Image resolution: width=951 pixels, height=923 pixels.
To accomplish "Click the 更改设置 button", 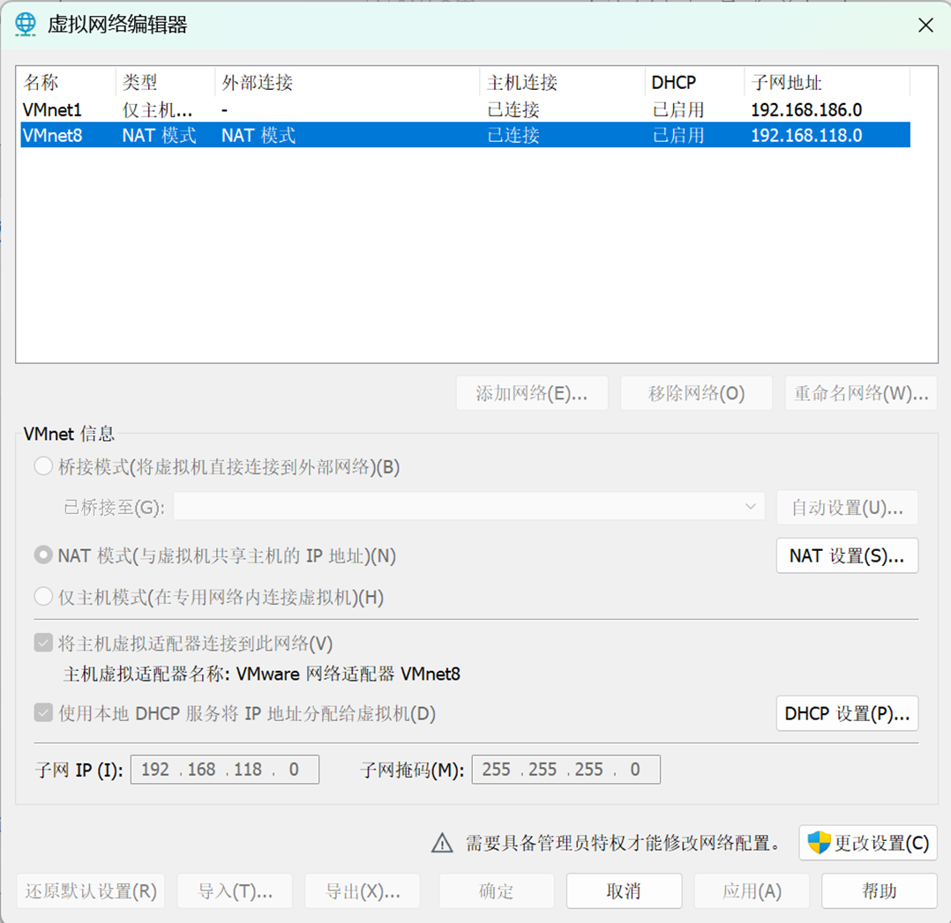I will pos(868,843).
